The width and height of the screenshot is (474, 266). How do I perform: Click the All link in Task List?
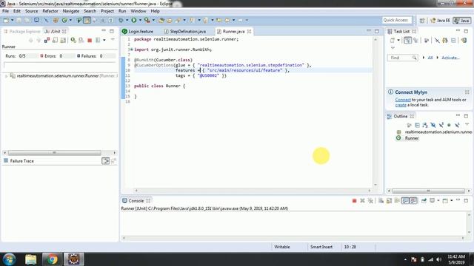tap(430, 58)
